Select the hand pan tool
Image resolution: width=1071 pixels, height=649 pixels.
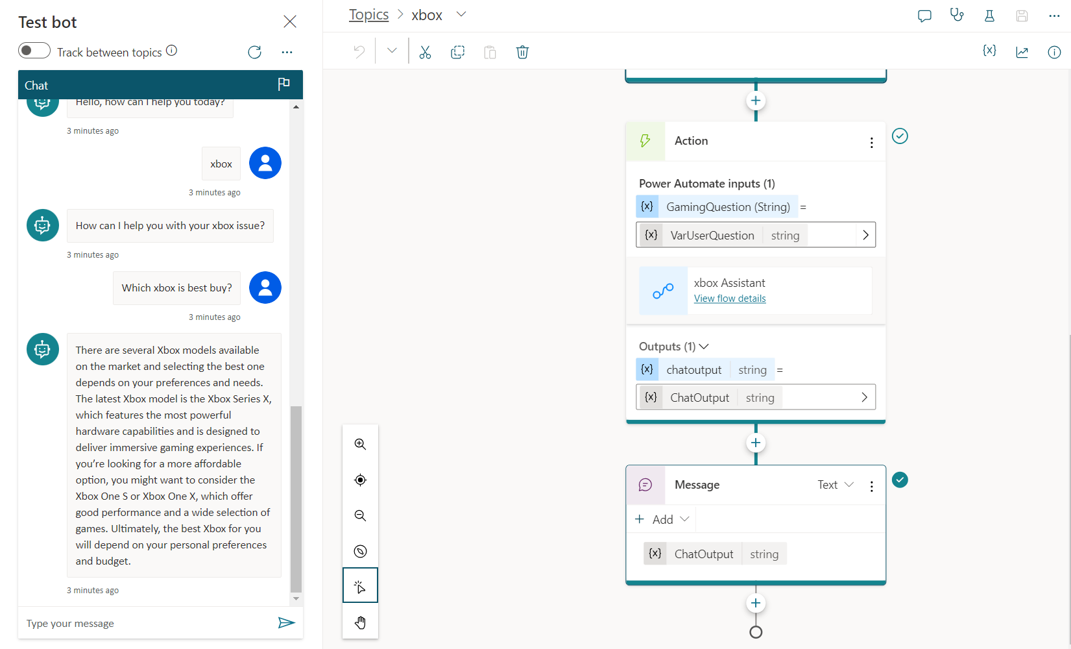360,623
